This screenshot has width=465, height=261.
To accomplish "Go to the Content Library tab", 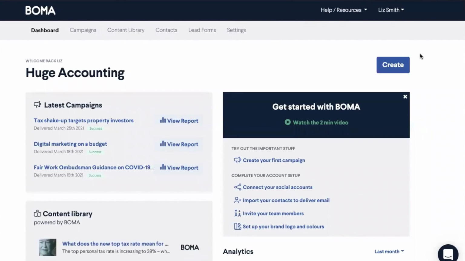I will 126,30.
